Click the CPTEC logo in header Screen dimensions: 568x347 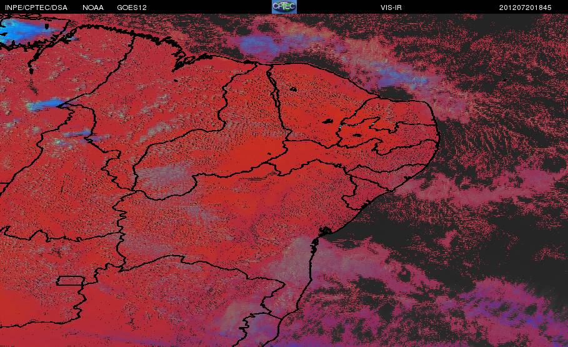[x=284, y=7]
